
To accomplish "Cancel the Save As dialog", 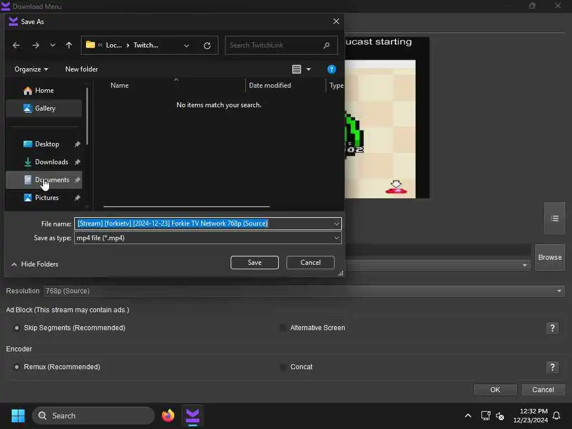I will (x=310, y=263).
